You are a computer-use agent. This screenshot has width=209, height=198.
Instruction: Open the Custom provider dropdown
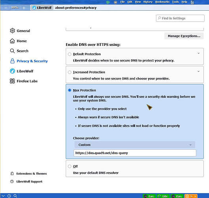coord(135,145)
